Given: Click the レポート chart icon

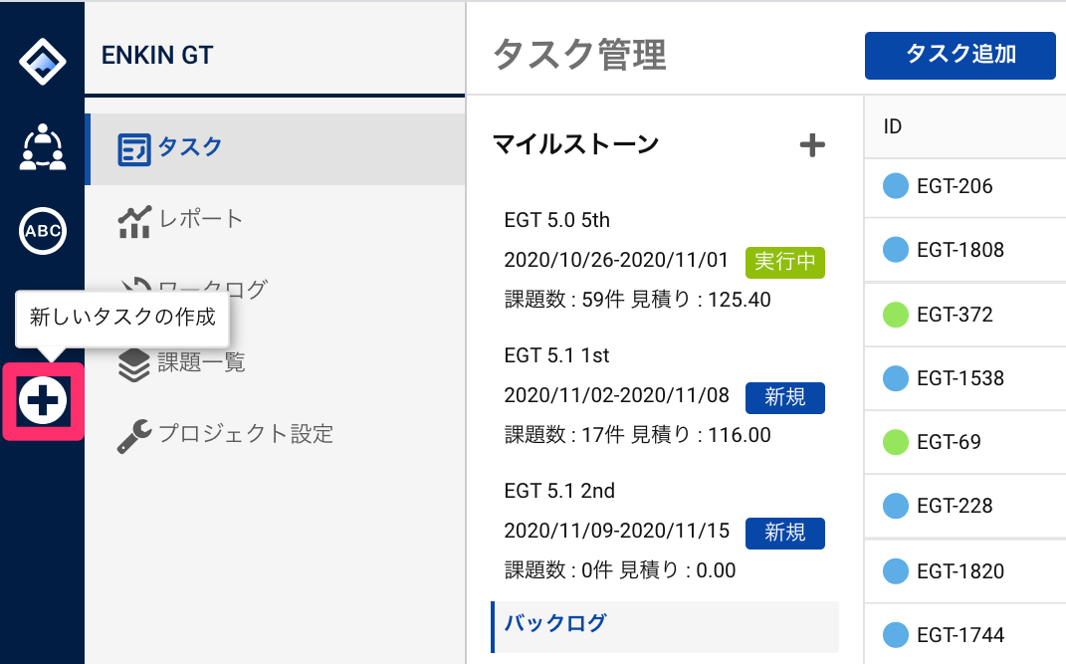Looking at the screenshot, I should tap(133, 220).
